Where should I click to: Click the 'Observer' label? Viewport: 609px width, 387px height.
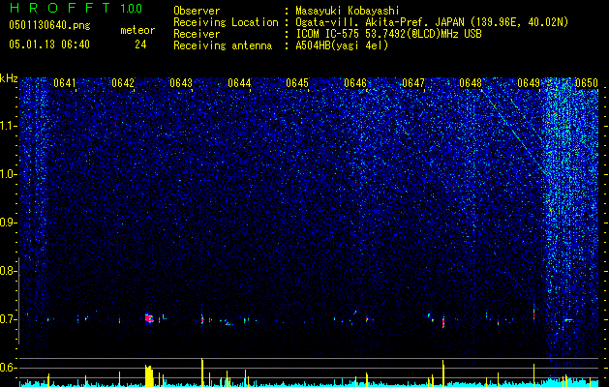pos(197,12)
